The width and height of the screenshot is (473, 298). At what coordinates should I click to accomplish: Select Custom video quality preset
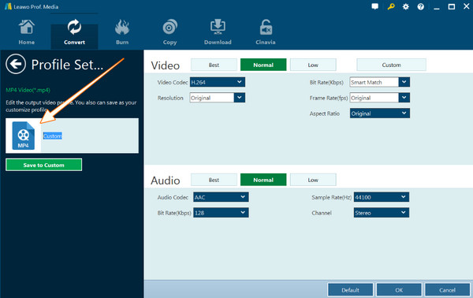coord(391,65)
